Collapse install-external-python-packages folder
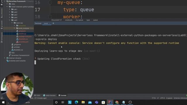Viewport: 187px width, 105px height. [x=7, y=7]
